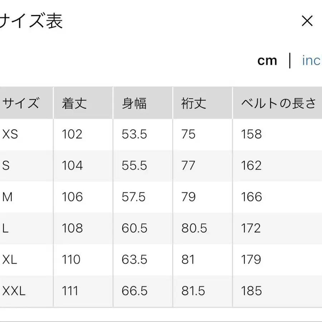Click the 102 length value for XS
Viewport: 322px width, 322px height.
pos(71,134)
